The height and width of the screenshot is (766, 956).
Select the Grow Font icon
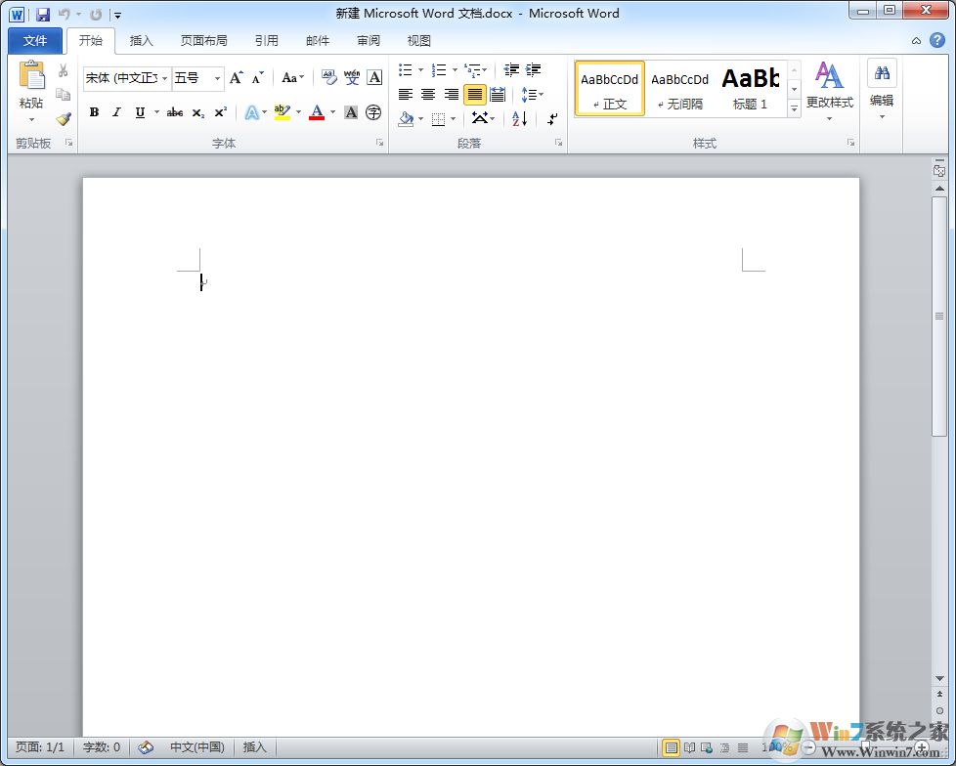pos(235,75)
